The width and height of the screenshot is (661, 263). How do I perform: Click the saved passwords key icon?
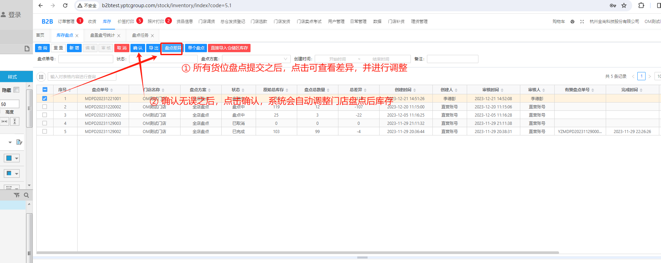tap(613, 5)
